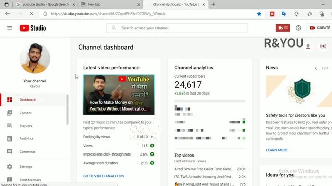Click the sidebar vertical scrollbar

(67, 109)
